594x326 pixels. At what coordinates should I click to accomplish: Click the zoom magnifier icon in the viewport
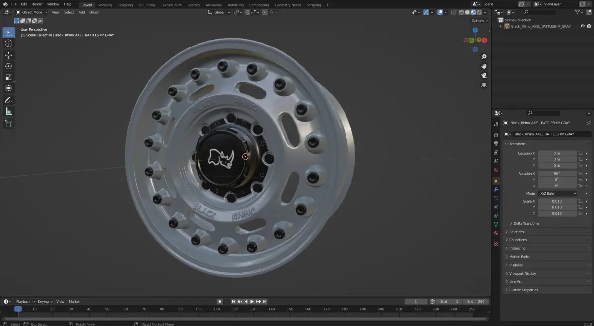(484, 57)
